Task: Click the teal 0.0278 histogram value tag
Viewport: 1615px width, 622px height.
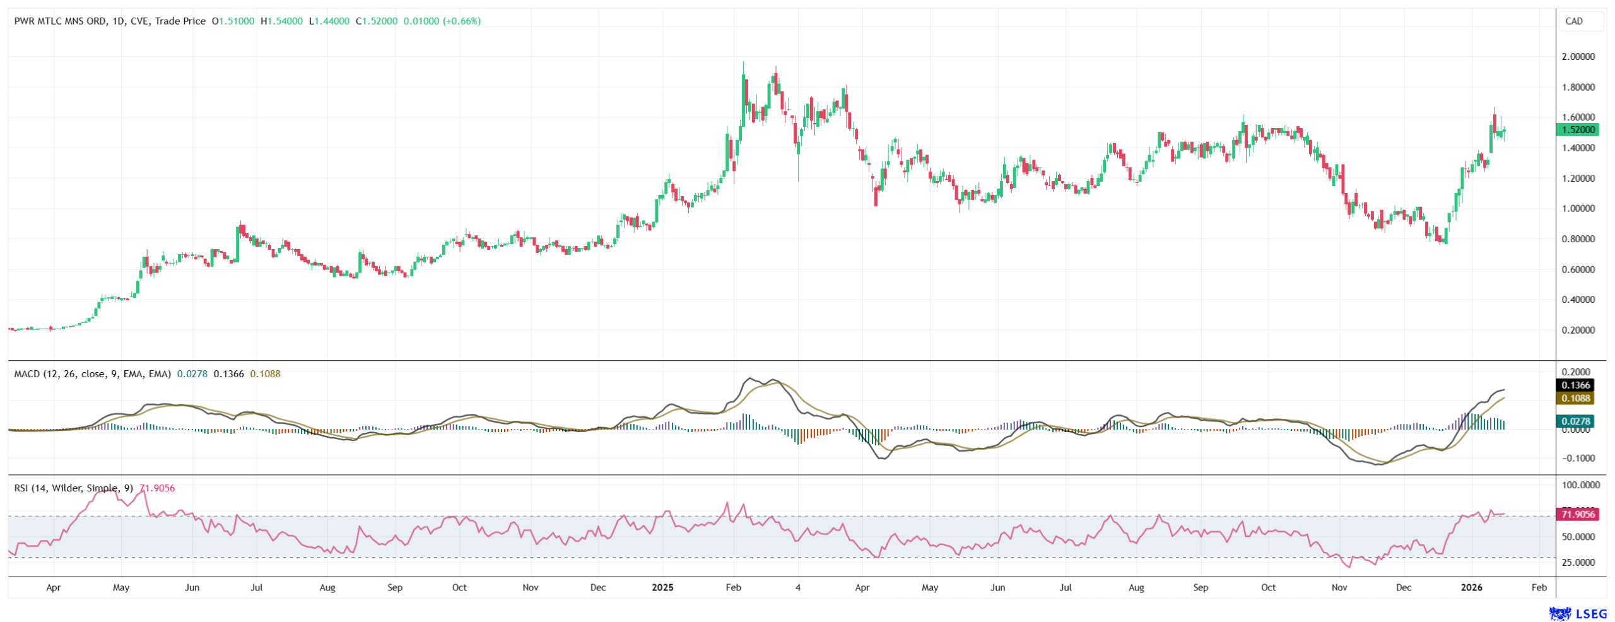Action: click(x=1575, y=421)
